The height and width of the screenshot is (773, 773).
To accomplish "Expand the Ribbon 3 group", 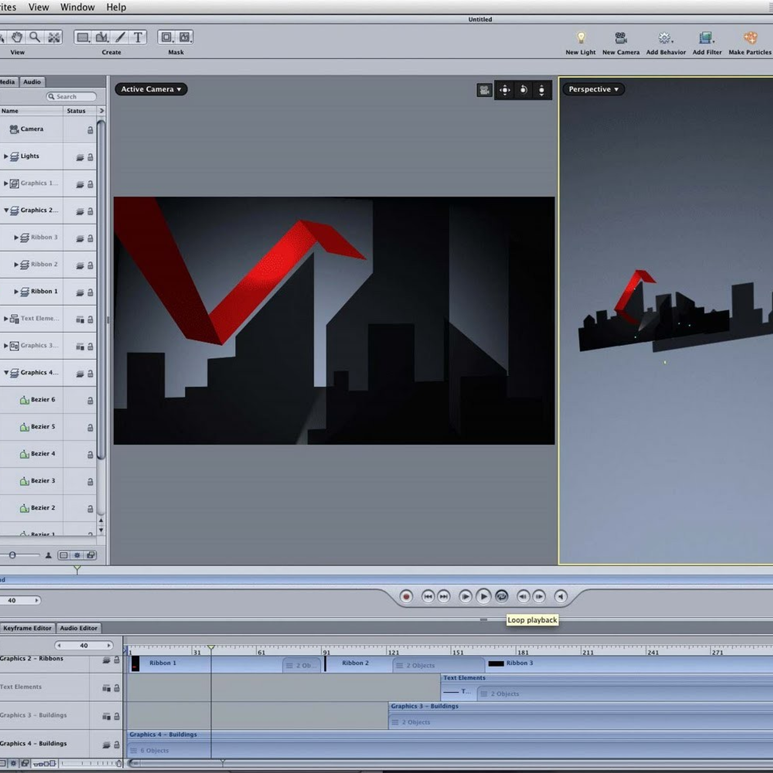I will (x=16, y=237).
